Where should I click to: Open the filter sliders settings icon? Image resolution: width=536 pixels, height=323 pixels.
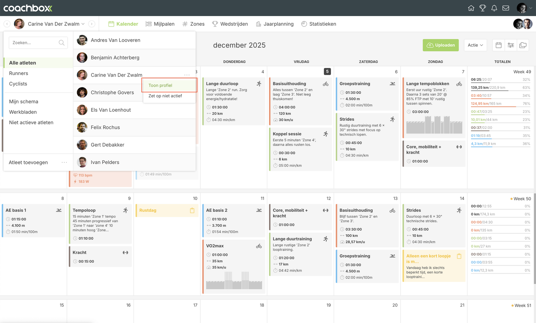[511, 45]
